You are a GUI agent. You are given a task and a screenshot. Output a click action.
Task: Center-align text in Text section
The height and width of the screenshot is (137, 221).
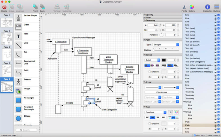click(x=152, y=117)
